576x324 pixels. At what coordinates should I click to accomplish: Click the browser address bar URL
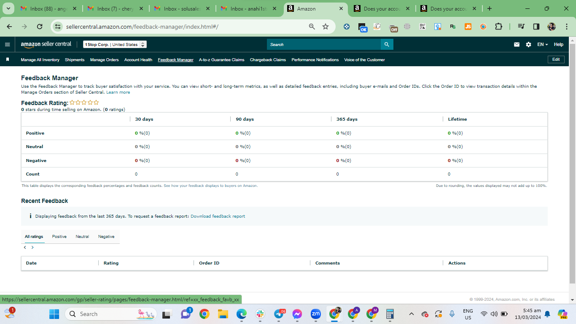142,27
